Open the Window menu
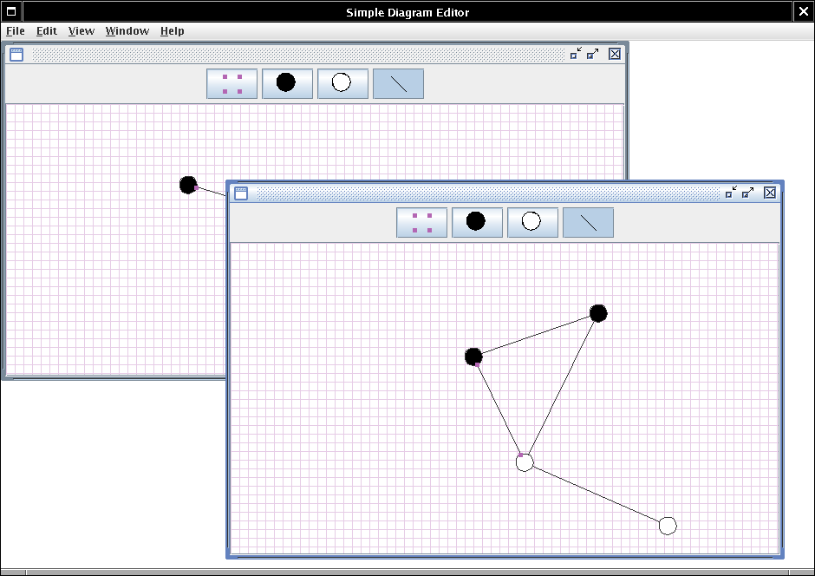The image size is (815, 576). pos(127,31)
